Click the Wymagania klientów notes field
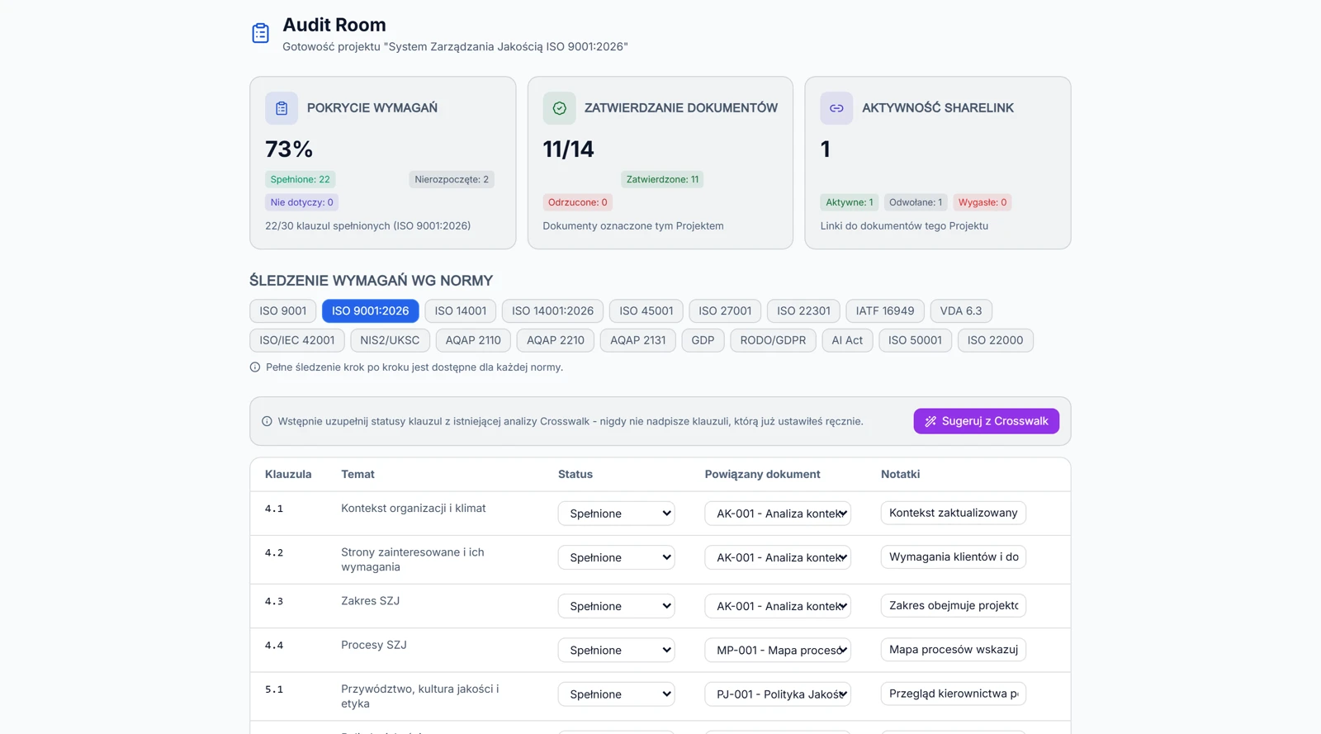The height and width of the screenshot is (734, 1321). pos(954,557)
